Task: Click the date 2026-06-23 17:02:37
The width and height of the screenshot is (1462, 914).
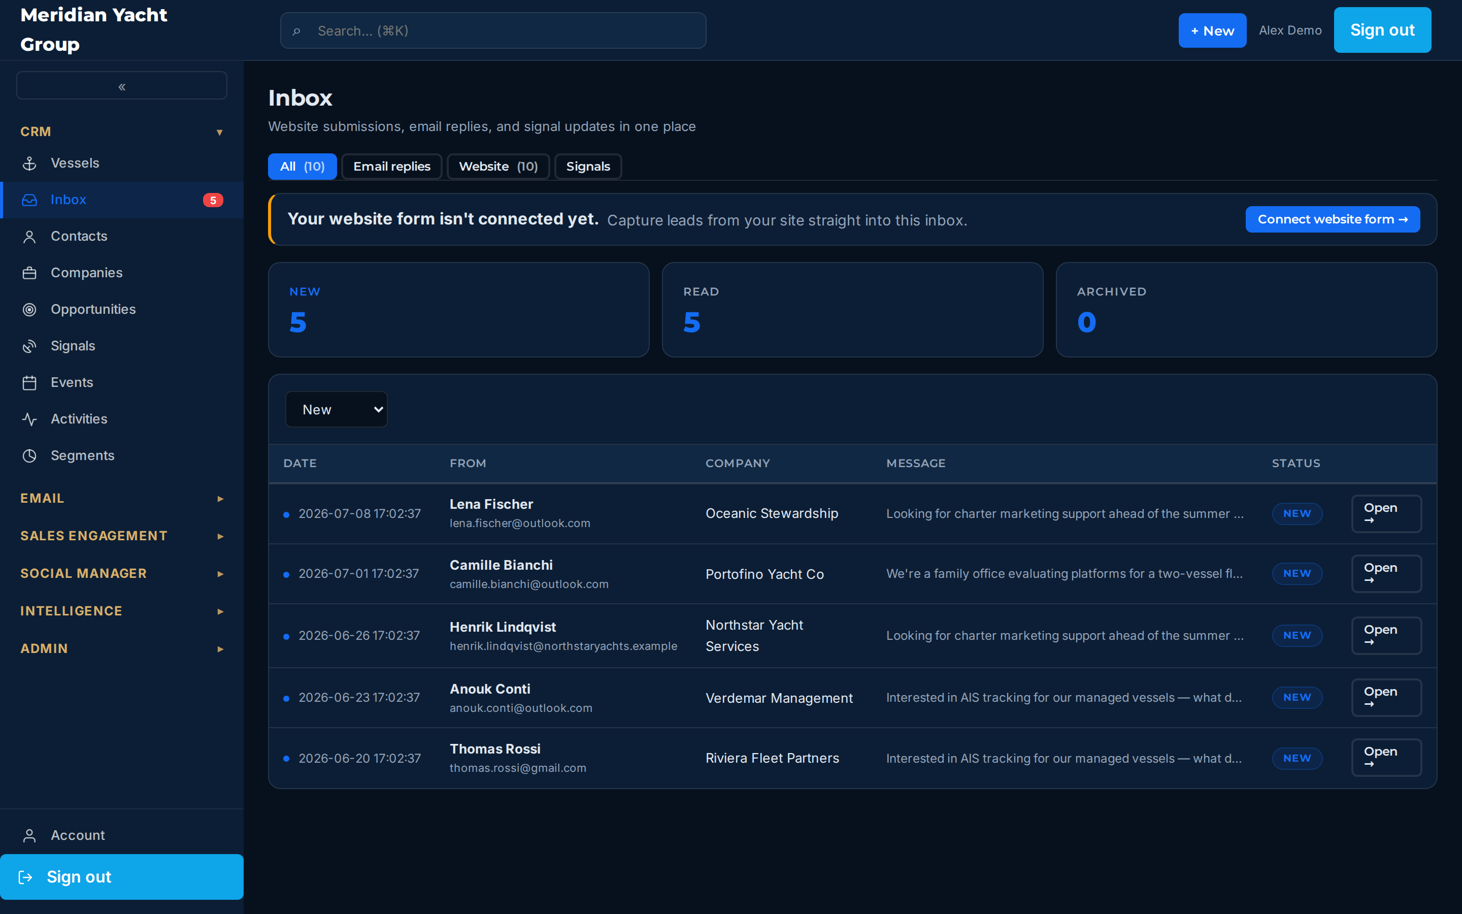Action: coord(359,698)
